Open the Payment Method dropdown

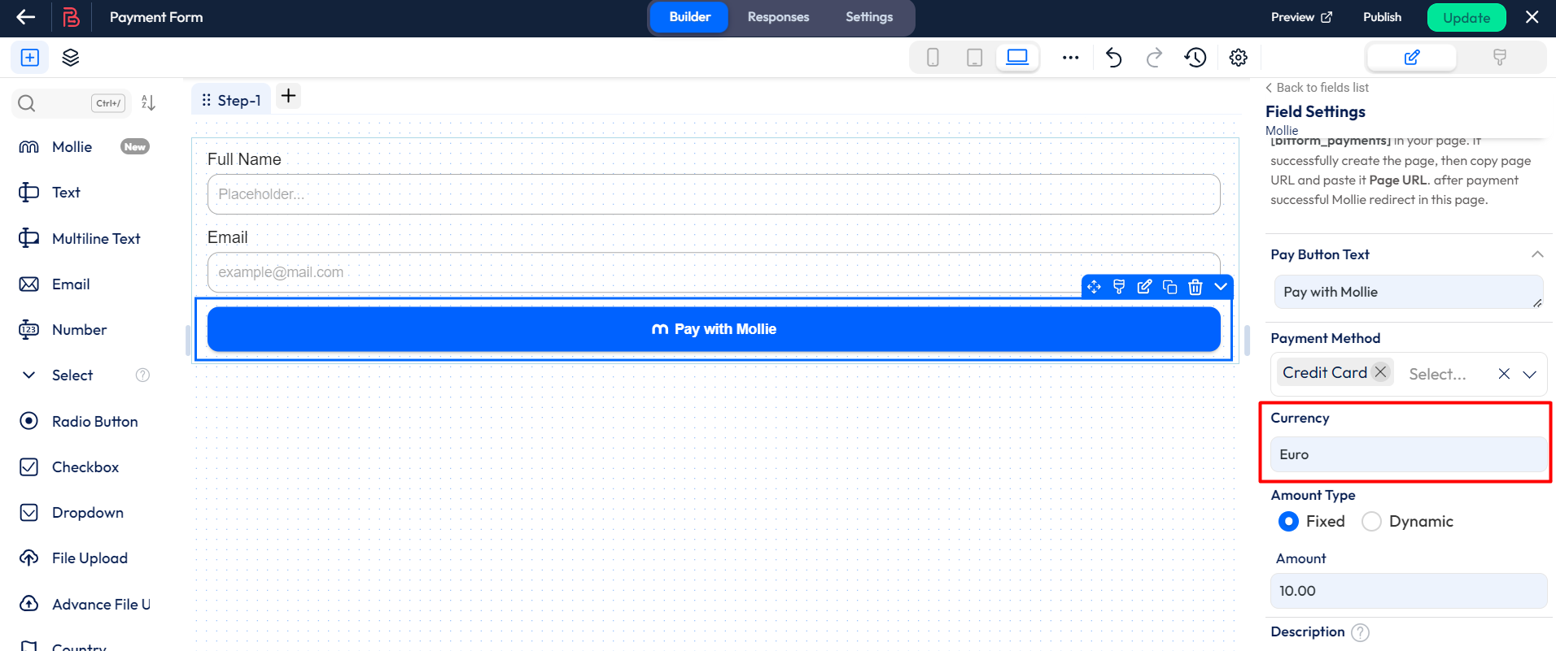[1529, 374]
